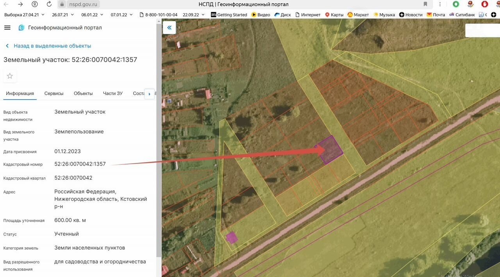Reload the page in the browser

click(49, 4)
